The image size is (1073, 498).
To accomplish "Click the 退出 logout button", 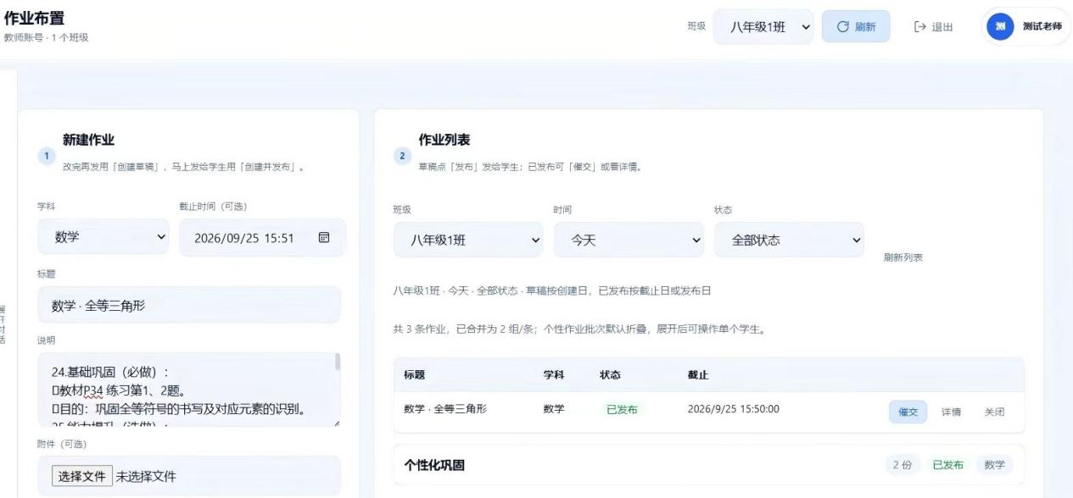I will pos(933,27).
